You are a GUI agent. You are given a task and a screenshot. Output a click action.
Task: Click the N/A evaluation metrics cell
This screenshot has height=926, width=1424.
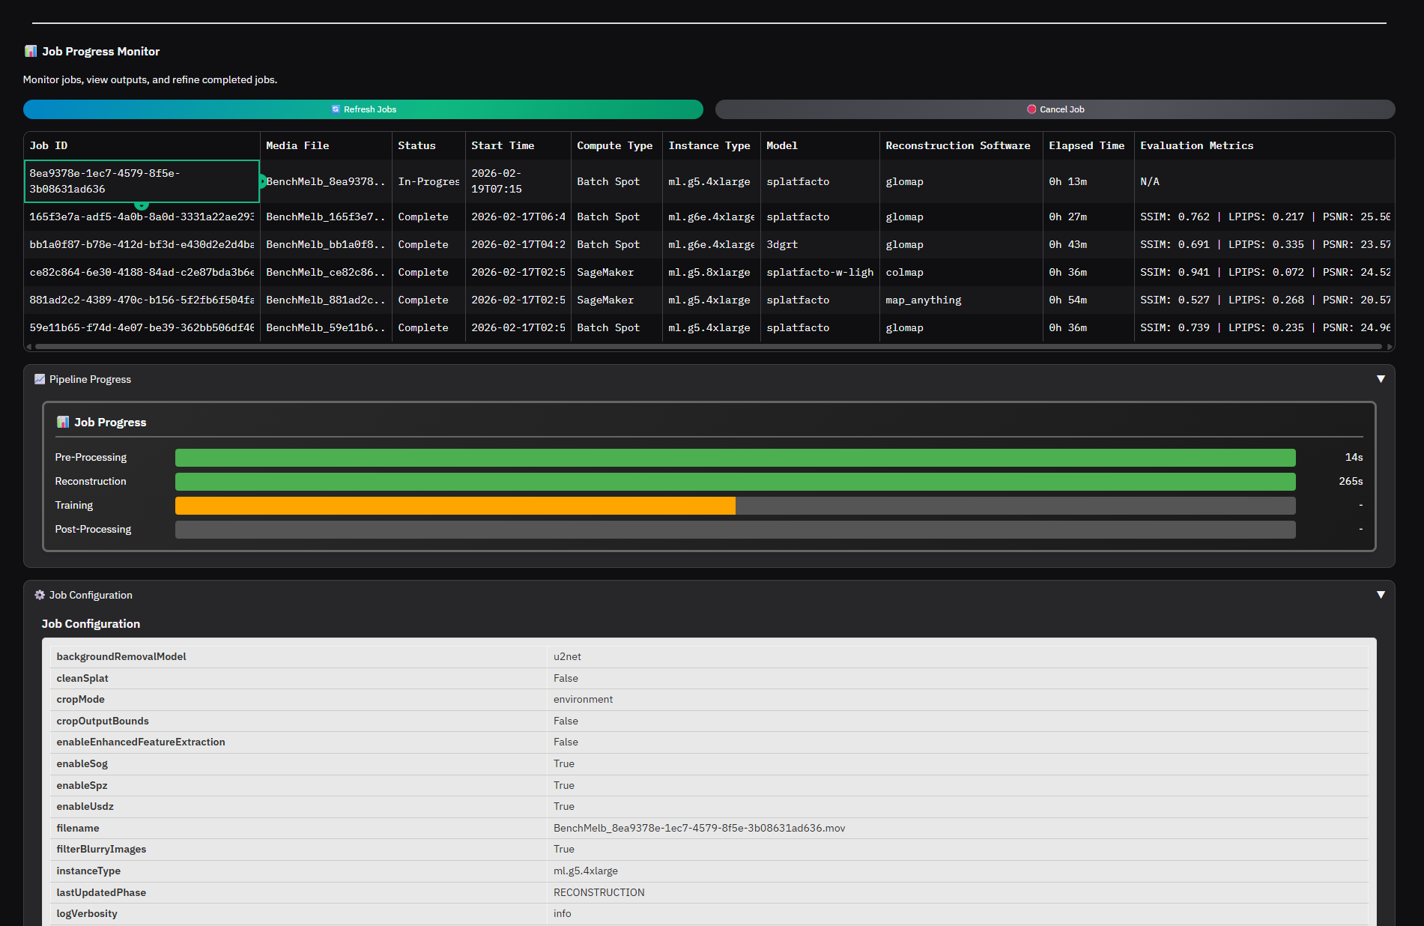(x=1264, y=182)
